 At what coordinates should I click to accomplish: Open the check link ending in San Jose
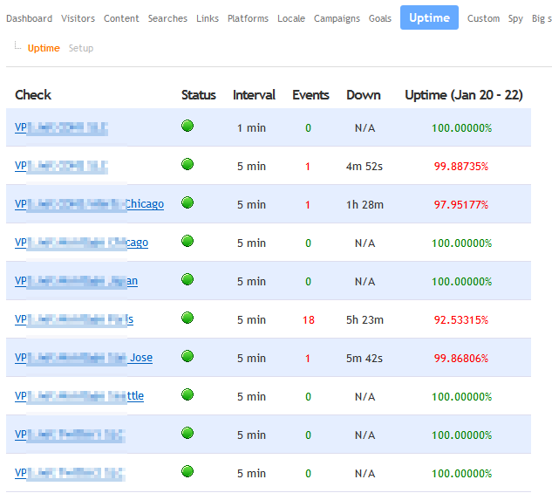[84, 358]
